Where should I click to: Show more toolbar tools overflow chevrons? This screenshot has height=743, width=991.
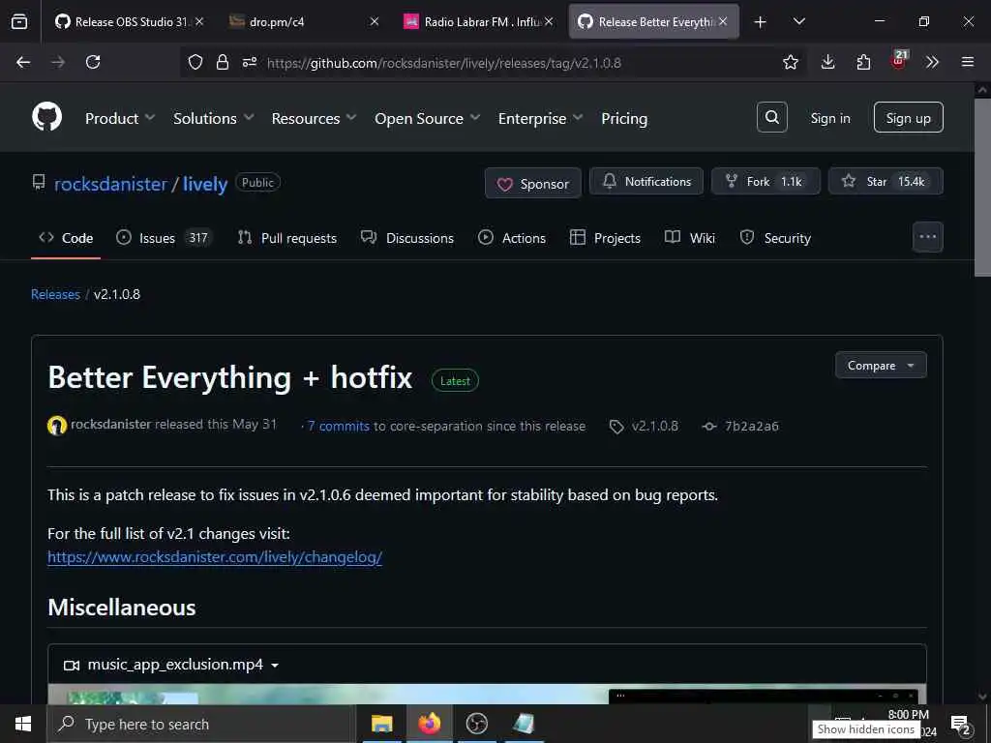[x=932, y=62]
